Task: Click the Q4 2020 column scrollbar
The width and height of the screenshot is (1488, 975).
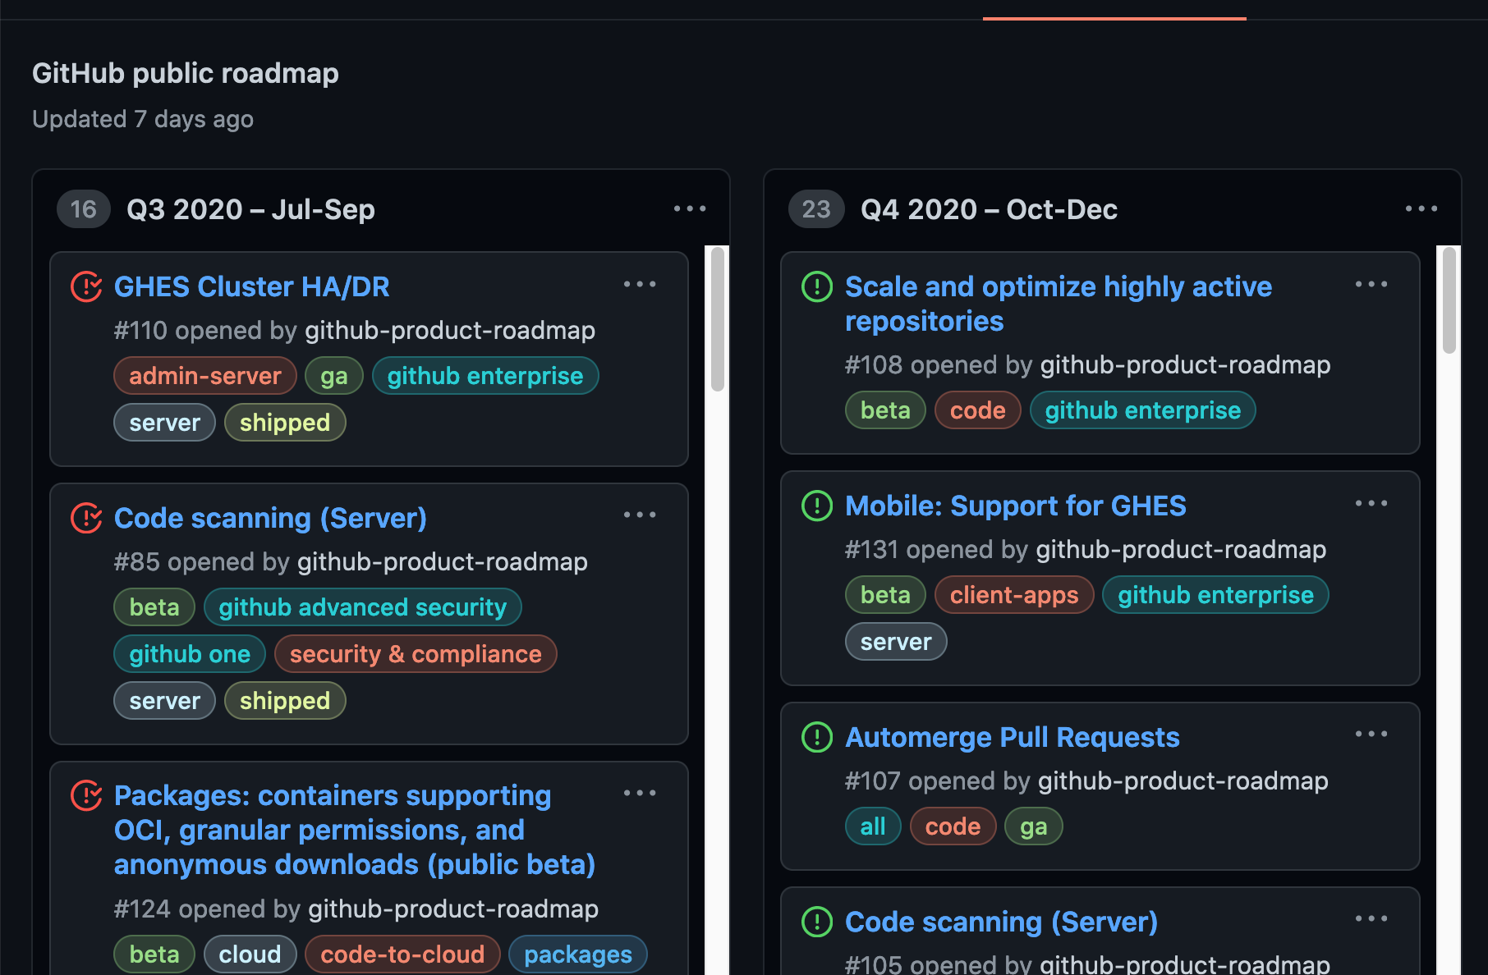Action: (1449, 300)
